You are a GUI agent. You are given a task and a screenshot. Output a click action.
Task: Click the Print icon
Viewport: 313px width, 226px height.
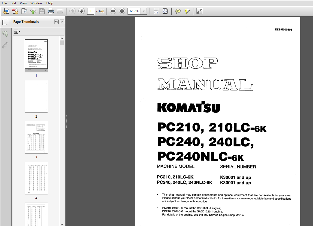point(51,11)
